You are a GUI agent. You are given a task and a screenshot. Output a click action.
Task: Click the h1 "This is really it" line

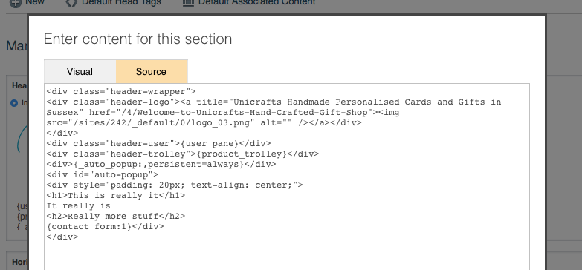(116, 195)
